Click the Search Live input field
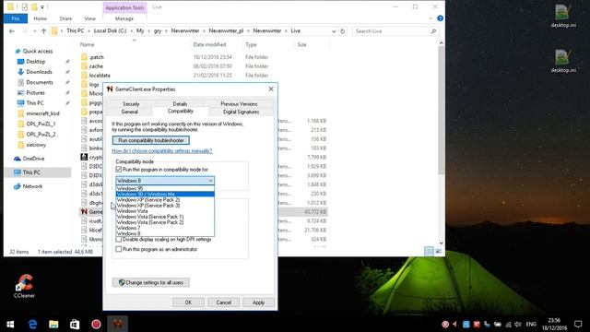 (x=391, y=31)
